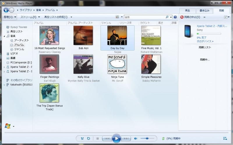Skip to the next track

click(126, 139)
